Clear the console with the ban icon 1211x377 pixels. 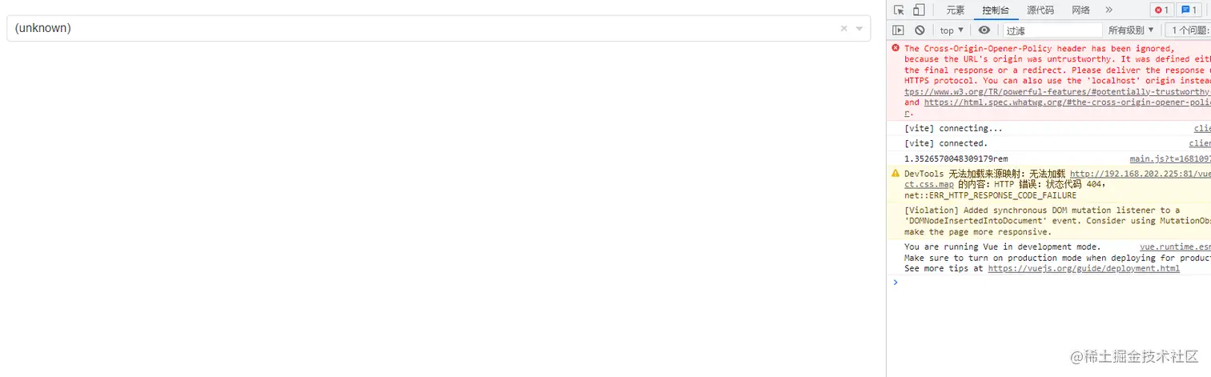point(919,30)
